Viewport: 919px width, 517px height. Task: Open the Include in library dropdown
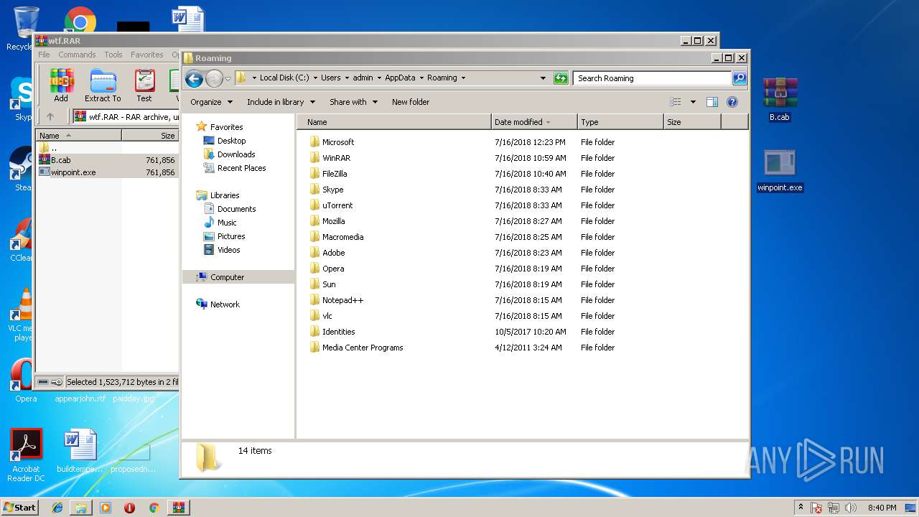[x=281, y=102]
